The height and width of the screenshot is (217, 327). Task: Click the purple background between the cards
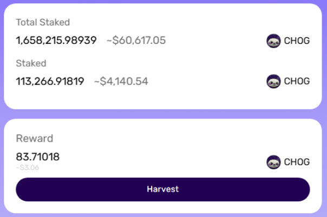[162, 114]
